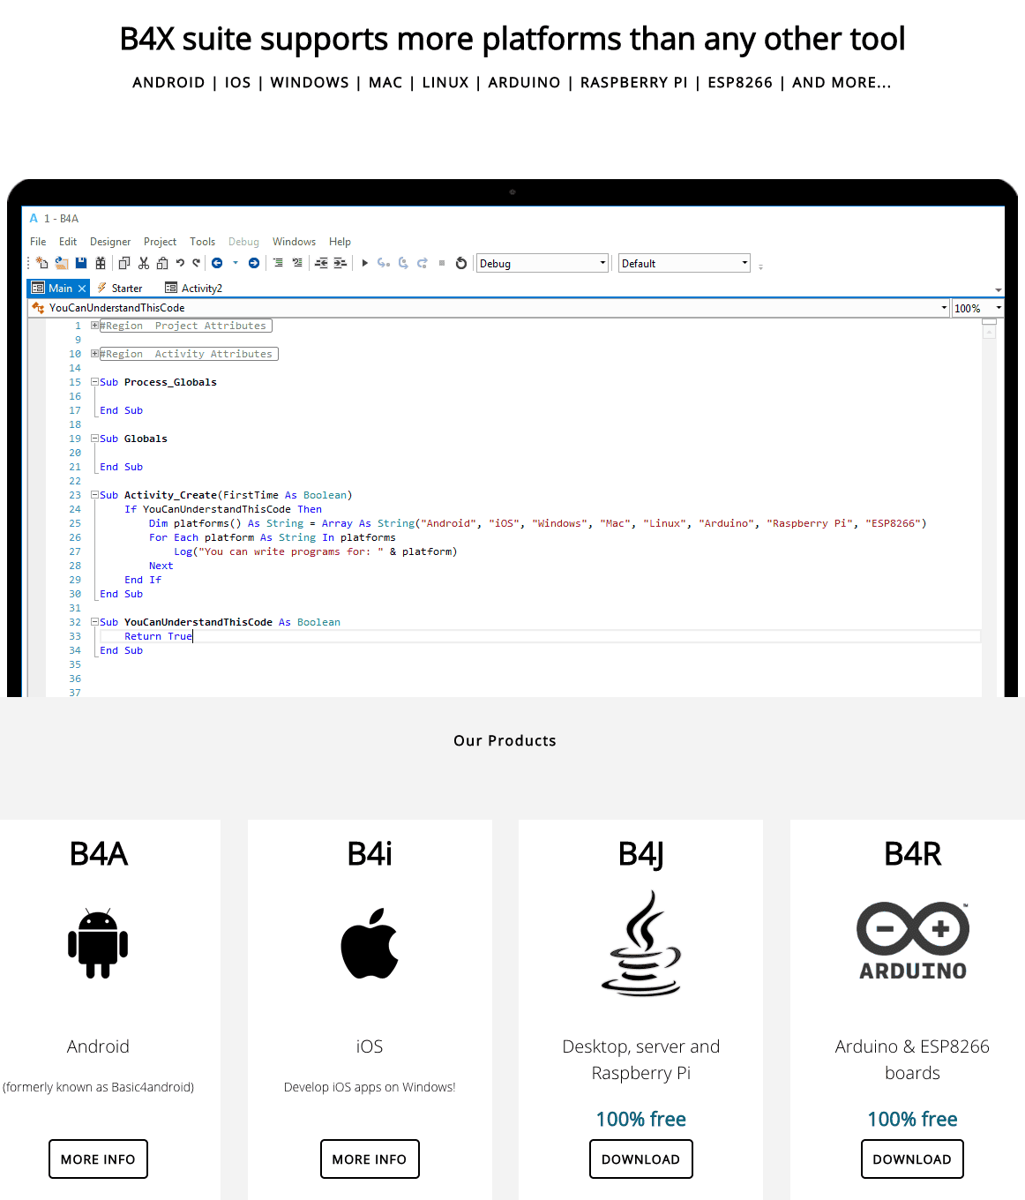
Task: Run the project with the play icon
Action: 365,263
